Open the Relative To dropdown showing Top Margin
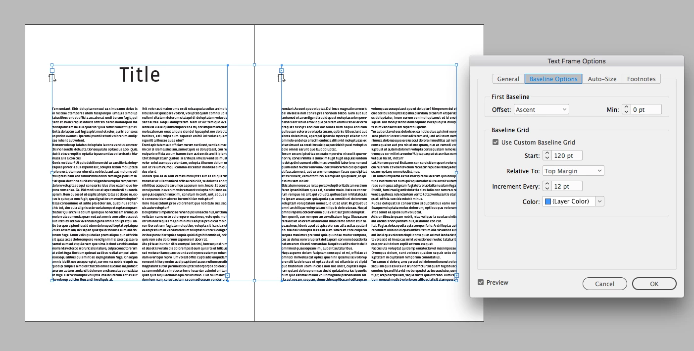Viewport: 694px width, 351px height. tap(573, 171)
